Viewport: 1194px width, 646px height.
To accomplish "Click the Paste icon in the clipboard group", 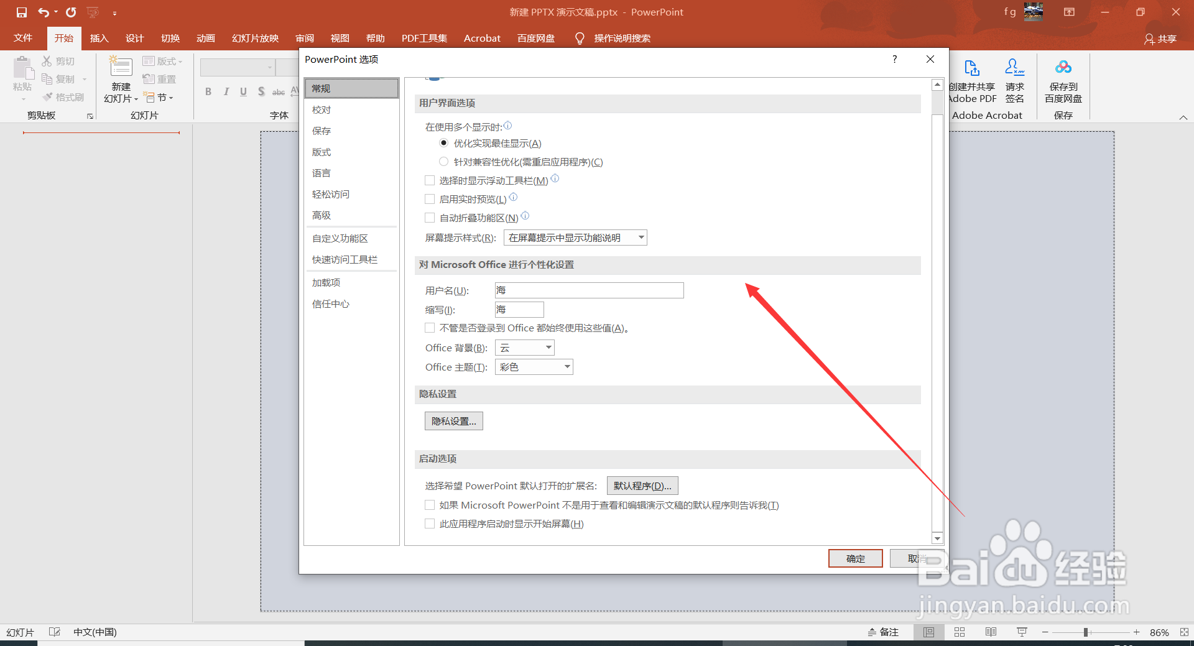I will coord(23,68).
